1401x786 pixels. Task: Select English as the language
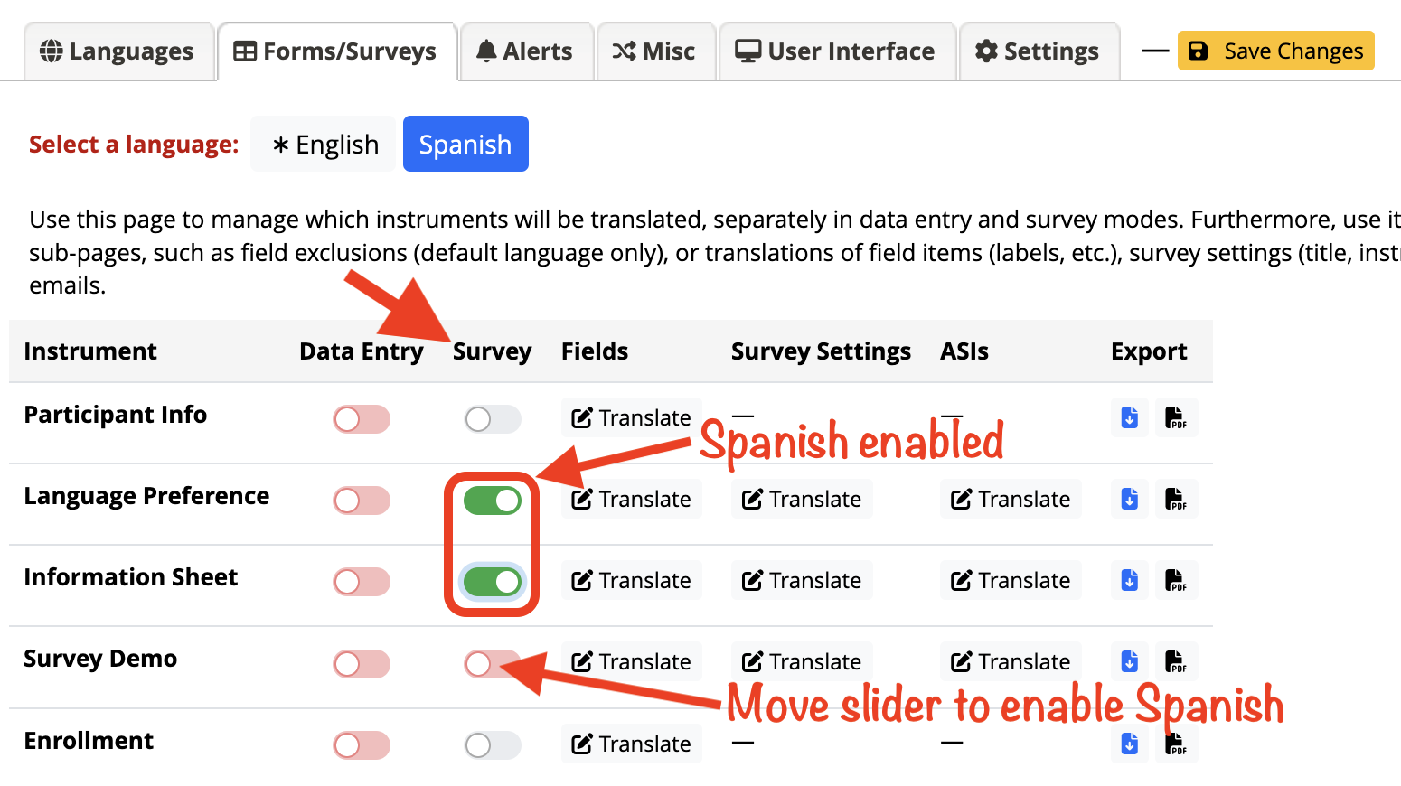point(325,144)
